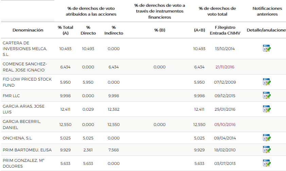Open the 05/10/2016 registration date link
The image size is (286, 171).
(225, 125)
